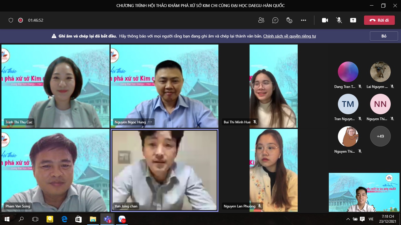The image size is (401, 225).
Task: Click the +49 overflow participants tile
Action: (x=380, y=136)
